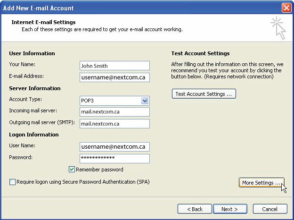This screenshot has height=220, width=294.
Task: Click the dialog title bar
Action: (141, 8)
